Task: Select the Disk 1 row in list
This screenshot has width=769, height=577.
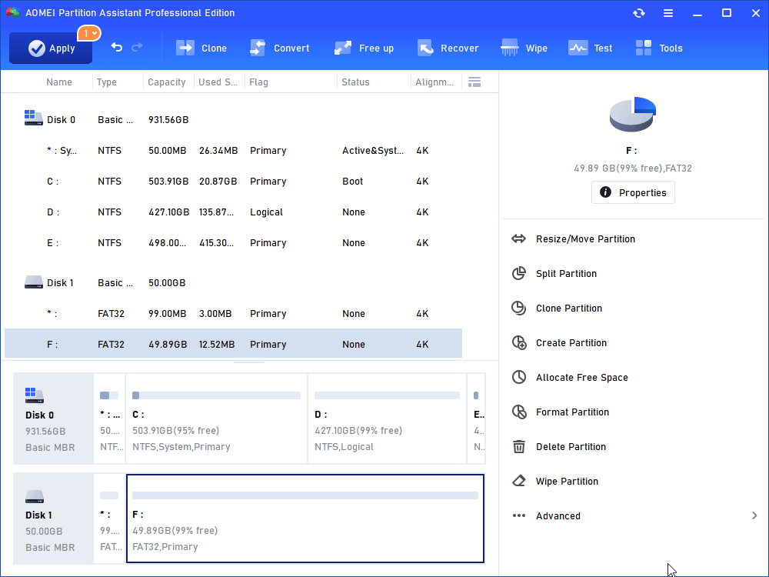Action: click(234, 283)
